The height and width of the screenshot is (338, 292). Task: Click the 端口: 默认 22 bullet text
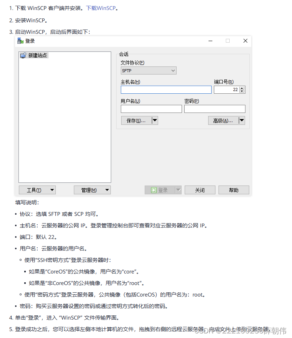[x=38, y=237]
